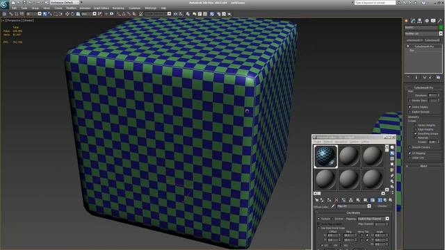Open the Modifiers menu
Image resolution: width=445 pixels, height=250 pixels.
(71, 8)
